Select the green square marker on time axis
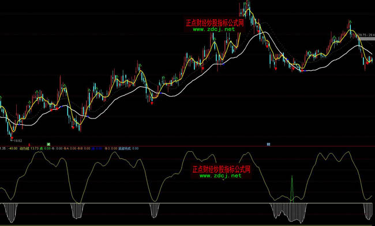Screen dimensions: 375x226 point(48,144)
